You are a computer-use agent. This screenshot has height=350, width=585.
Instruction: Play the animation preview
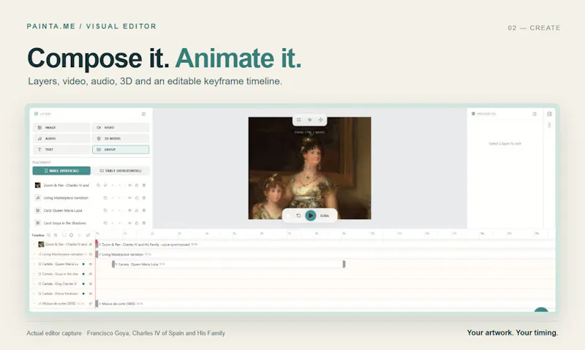pos(310,216)
